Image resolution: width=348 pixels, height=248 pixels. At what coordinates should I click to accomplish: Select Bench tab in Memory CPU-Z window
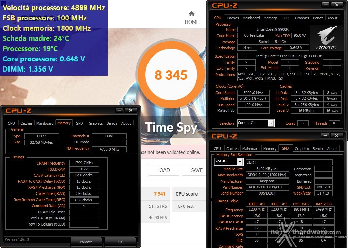tap(111, 123)
